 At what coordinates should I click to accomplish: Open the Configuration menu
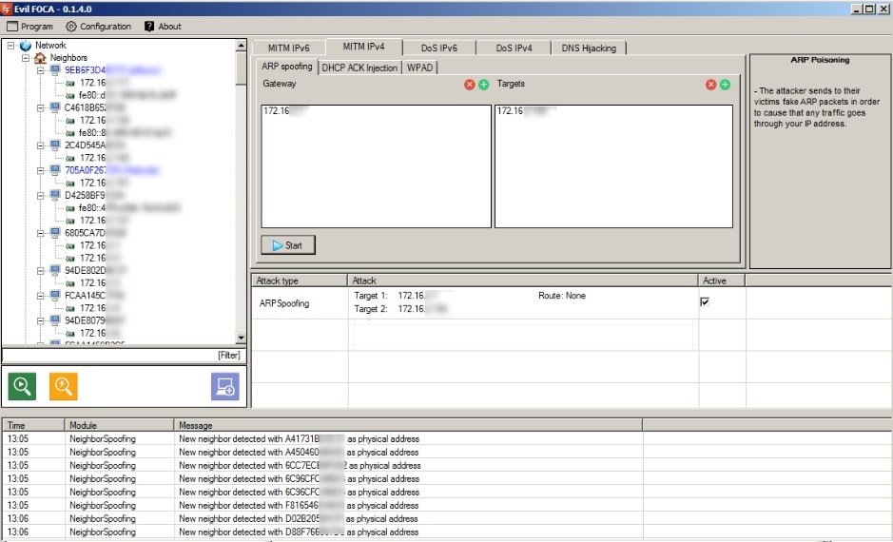tap(99, 27)
